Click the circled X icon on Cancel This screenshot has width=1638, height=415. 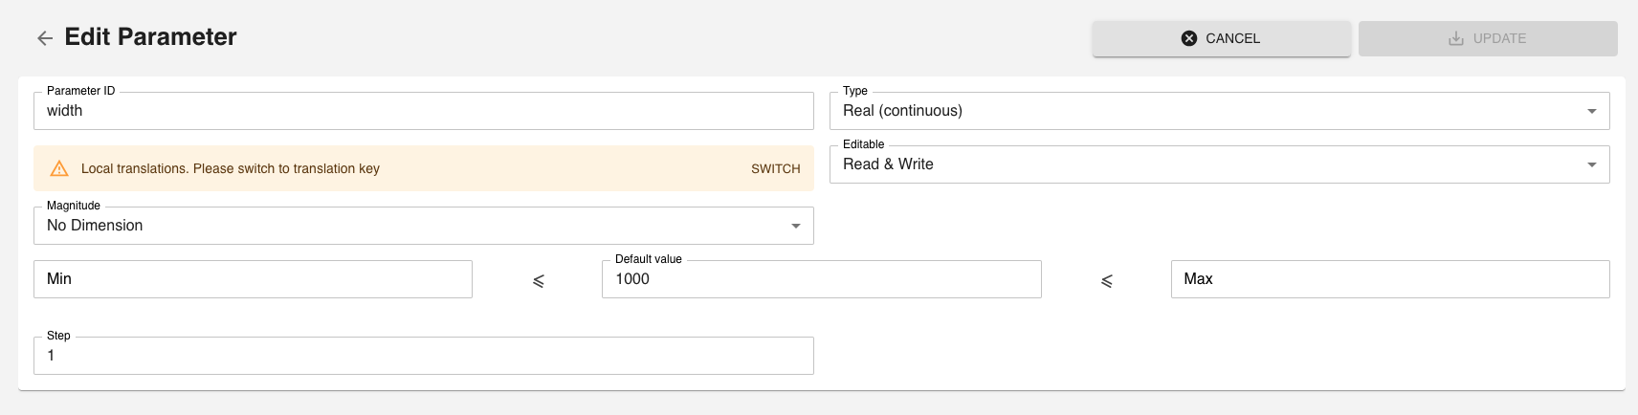coord(1189,38)
